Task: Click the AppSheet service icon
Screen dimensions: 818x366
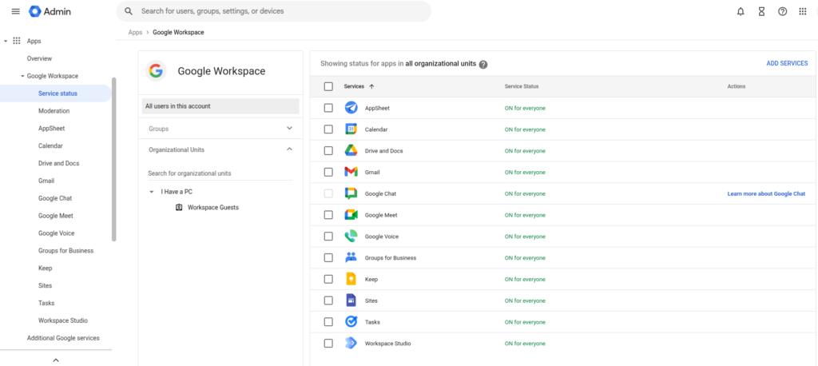Action: coord(351,108)
